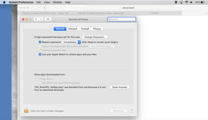Switch to the Firewall tab
Screen dimensions: 208x120
(85, 29)
